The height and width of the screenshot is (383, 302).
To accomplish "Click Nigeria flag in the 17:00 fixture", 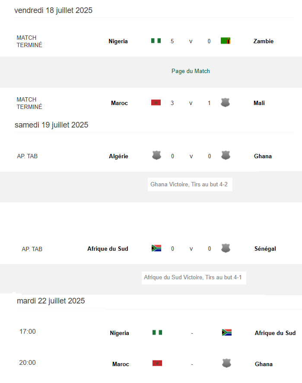I will point(157,332).
